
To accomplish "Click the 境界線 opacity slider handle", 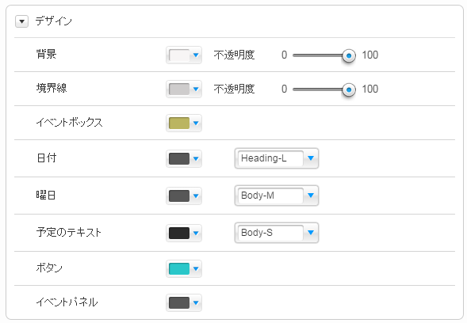I will coord(349,89).
